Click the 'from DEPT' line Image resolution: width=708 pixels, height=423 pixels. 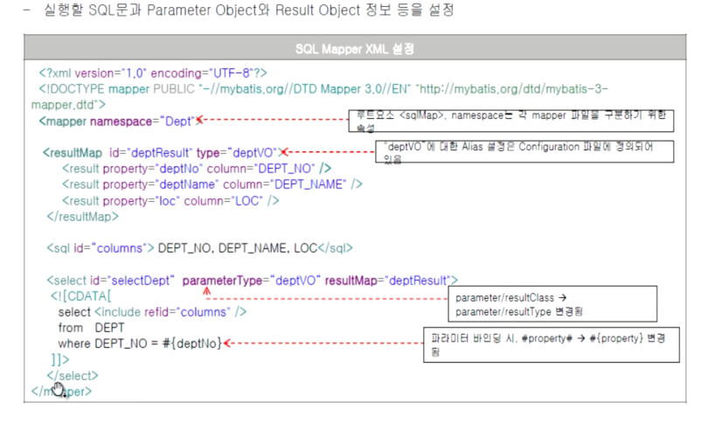(91, 328)
